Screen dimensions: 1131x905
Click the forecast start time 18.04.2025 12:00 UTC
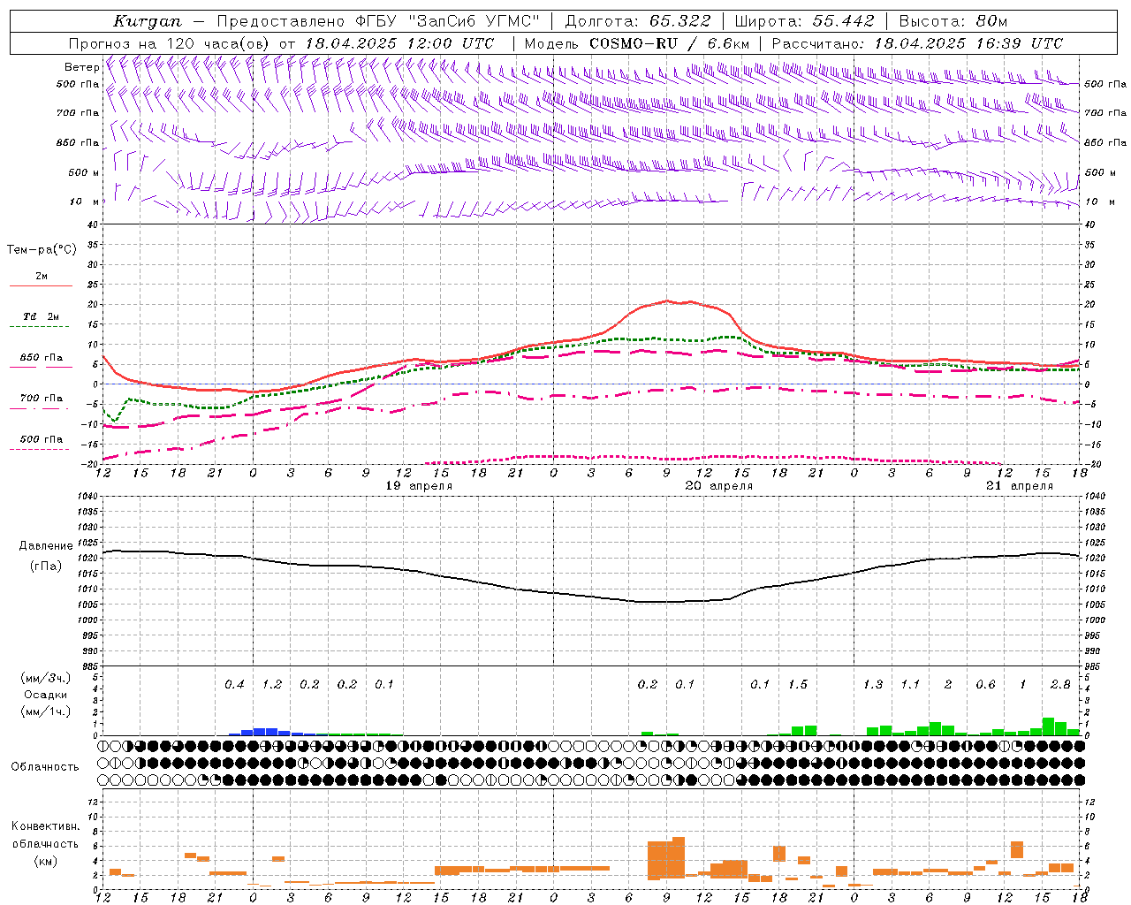pos(399,43)
